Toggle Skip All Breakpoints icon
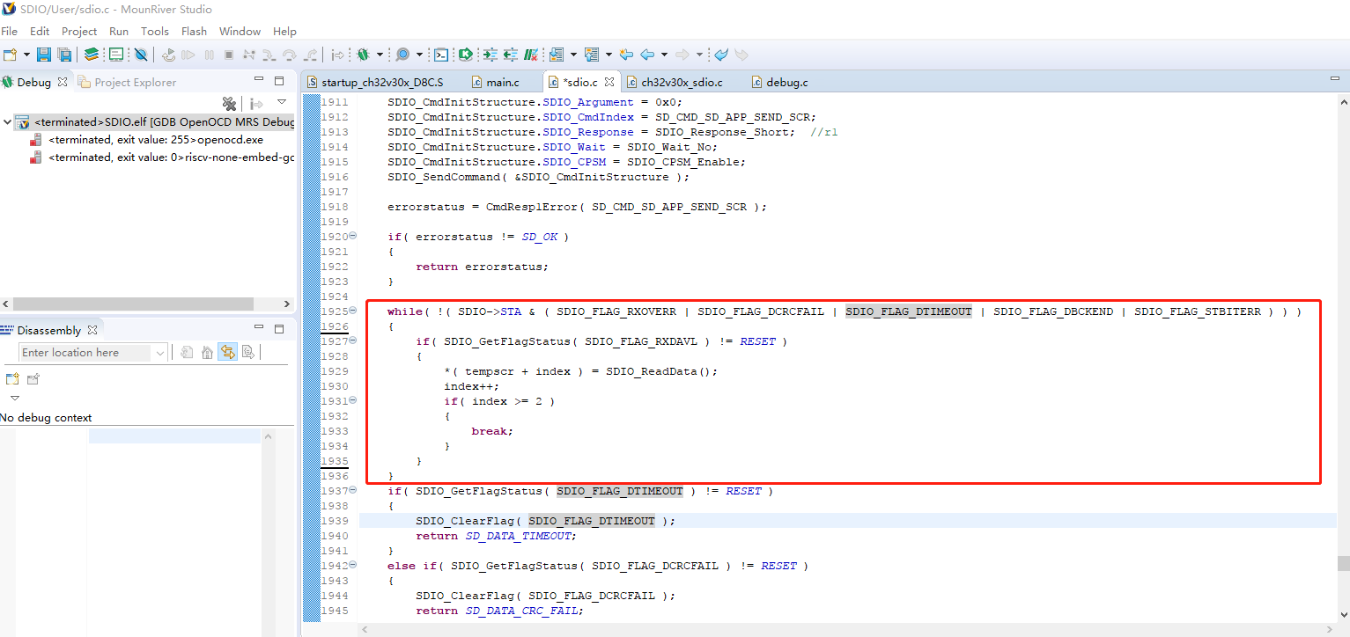This screenshot has width=1350, height=637. coord(141,55)
